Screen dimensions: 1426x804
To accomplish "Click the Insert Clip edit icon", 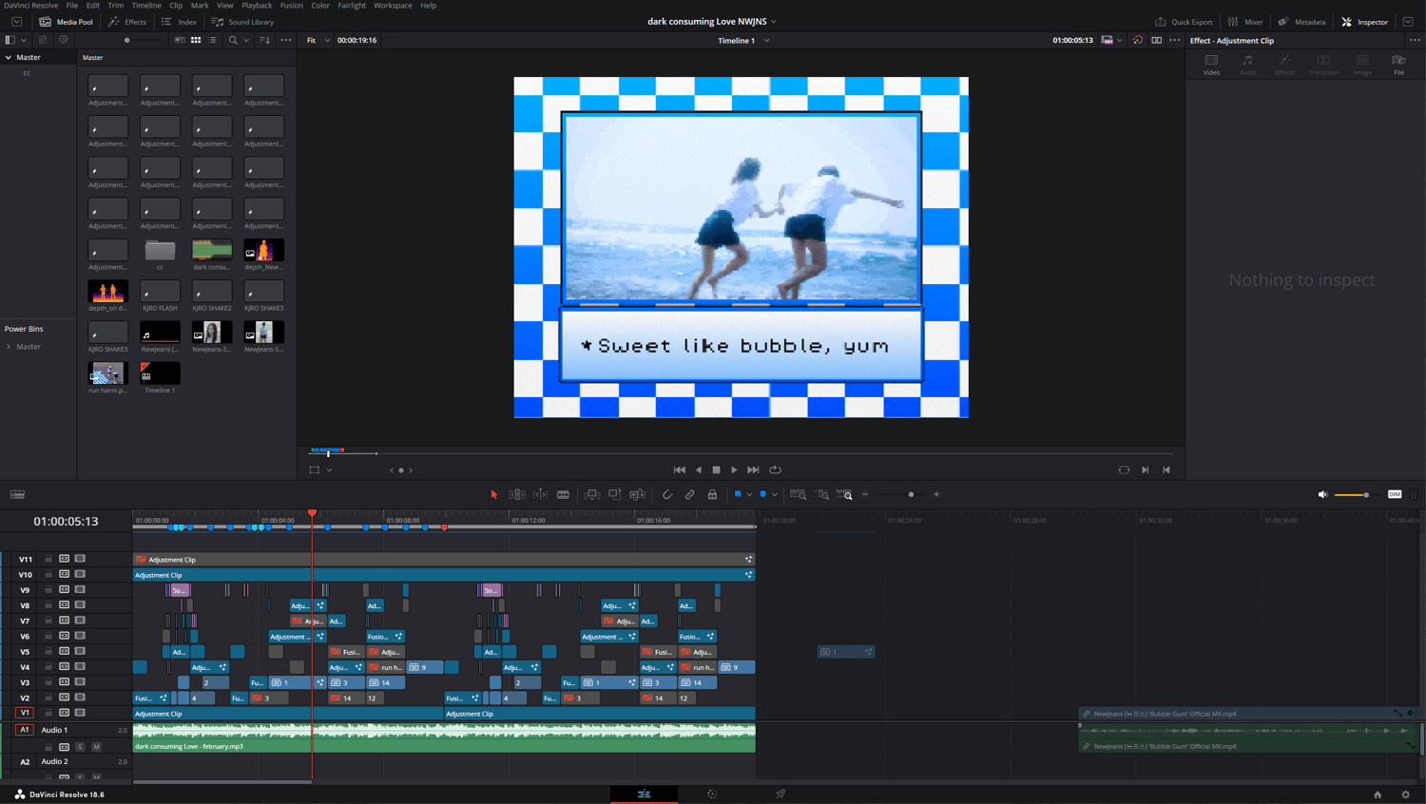I will tap(592, 494).
